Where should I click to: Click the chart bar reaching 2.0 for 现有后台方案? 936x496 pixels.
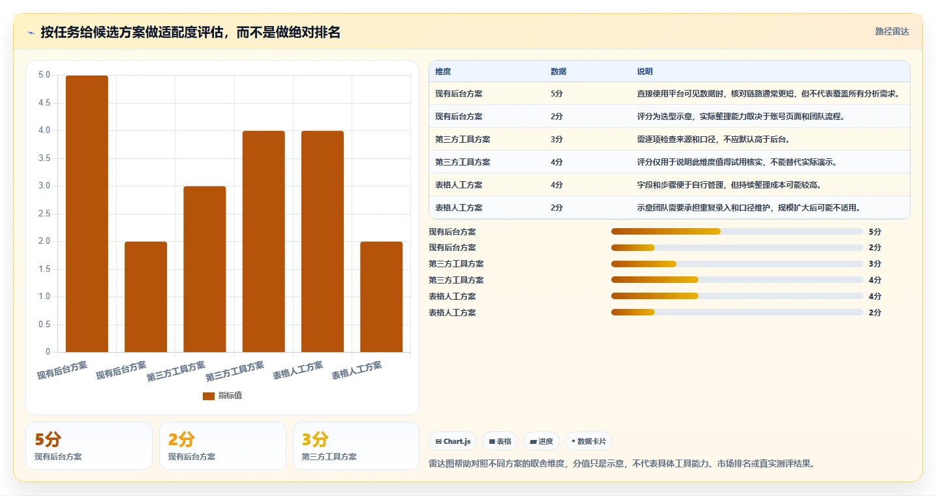click(x=145, y=297)
